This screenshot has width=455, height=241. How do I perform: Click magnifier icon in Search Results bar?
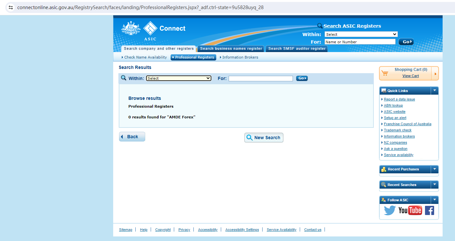(x=124, y=78)
